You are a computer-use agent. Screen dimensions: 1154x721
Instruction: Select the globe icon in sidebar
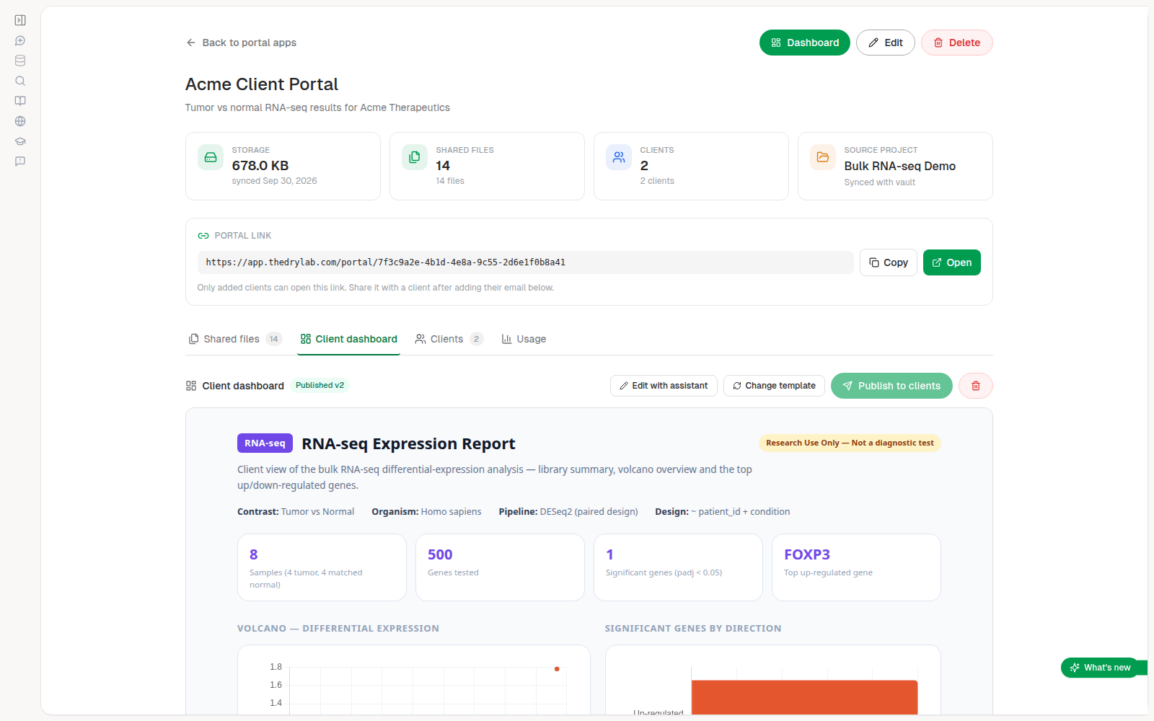click(20, 121)
